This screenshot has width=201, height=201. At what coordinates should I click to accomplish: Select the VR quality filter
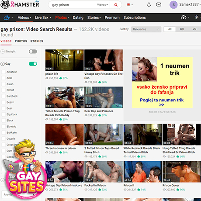tap(194, 29)
